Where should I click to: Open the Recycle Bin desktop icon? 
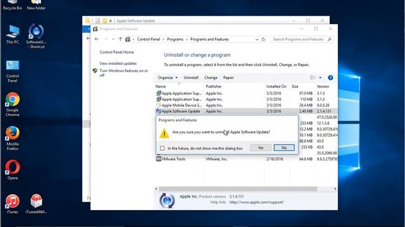[x=13, y=6]
